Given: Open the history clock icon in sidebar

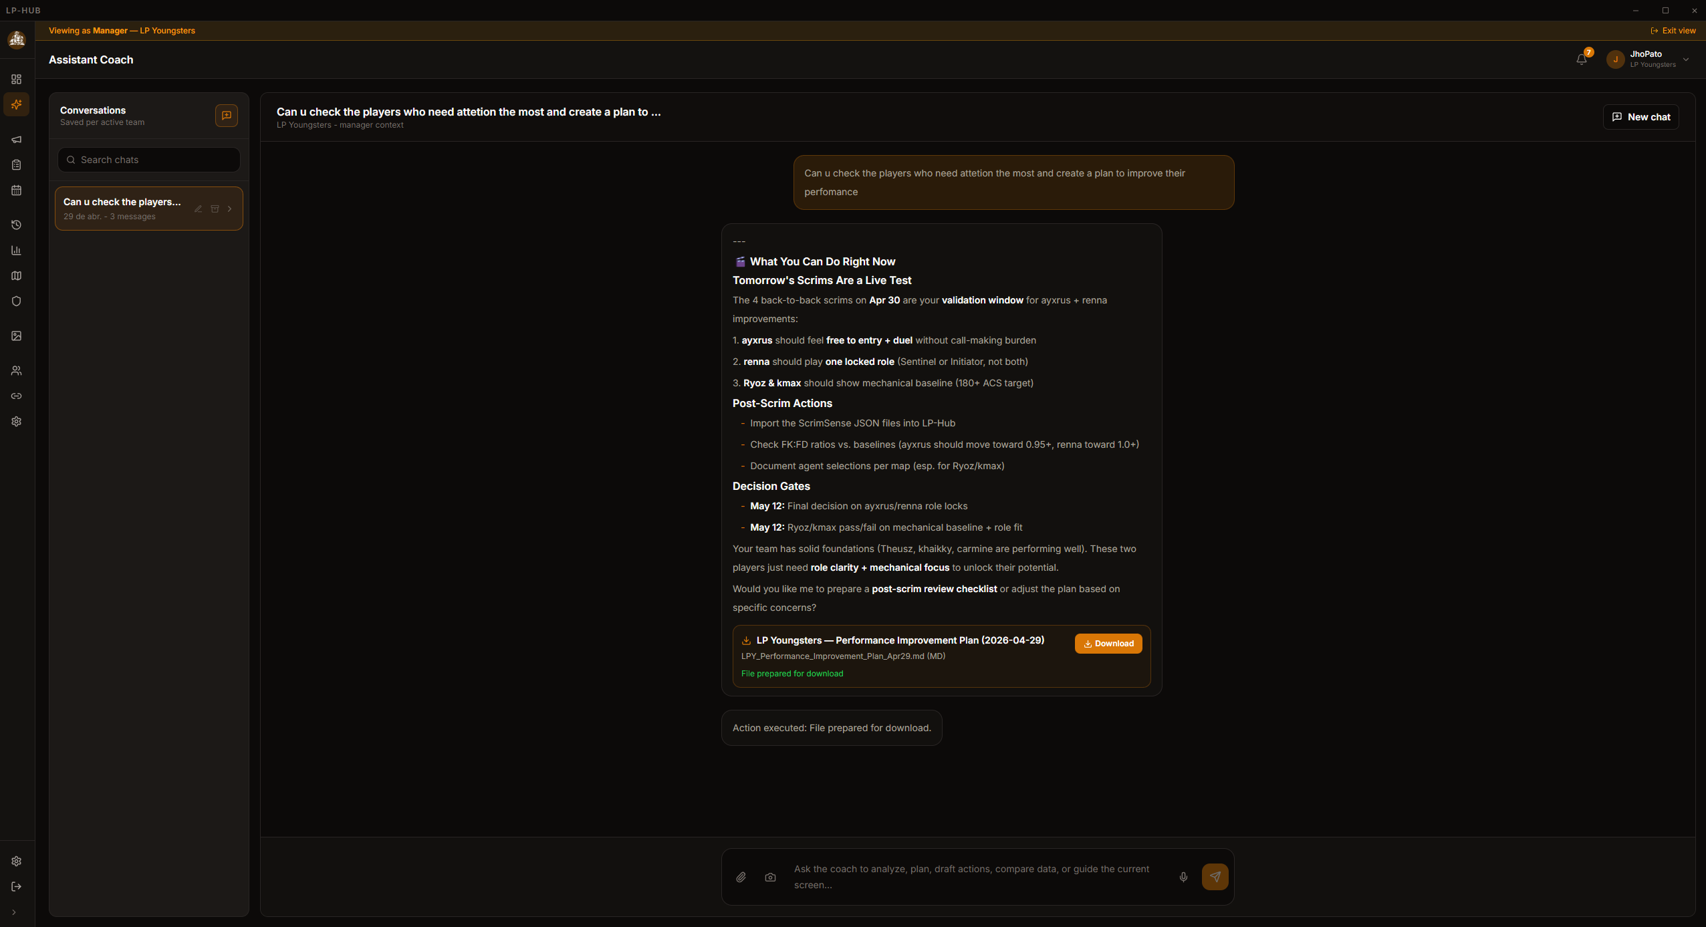Looking at the screenshot, I should pos(17,225).
